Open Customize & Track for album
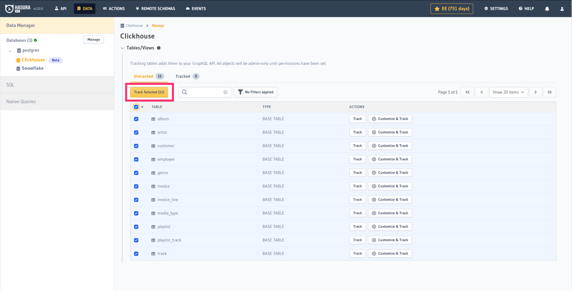 pos(390,119)
